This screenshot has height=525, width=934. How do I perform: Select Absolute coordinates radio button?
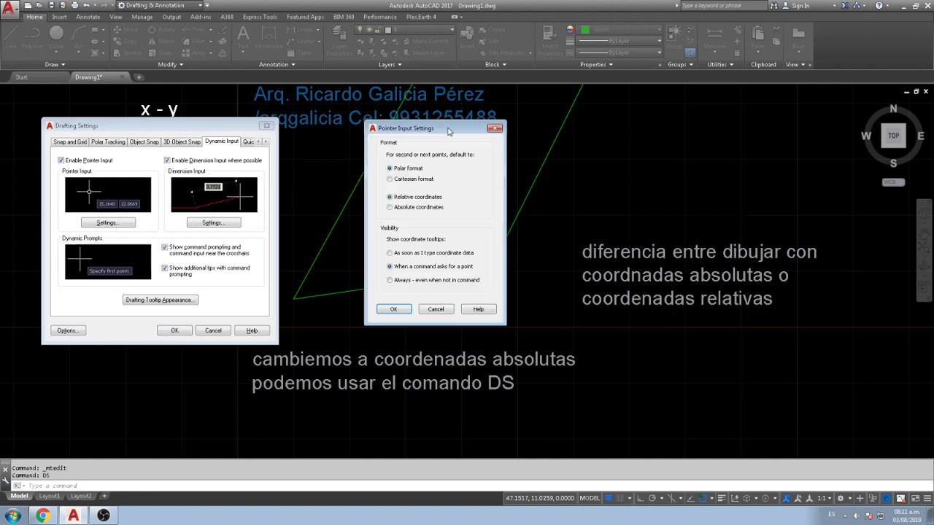tap(390, 207)
